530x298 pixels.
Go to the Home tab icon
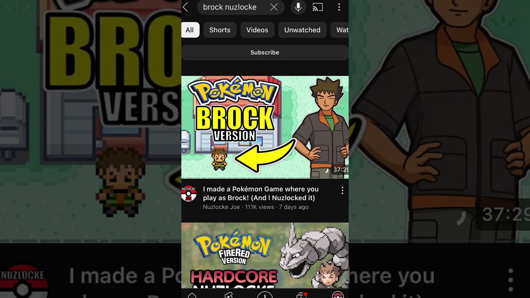click(192, 295)
